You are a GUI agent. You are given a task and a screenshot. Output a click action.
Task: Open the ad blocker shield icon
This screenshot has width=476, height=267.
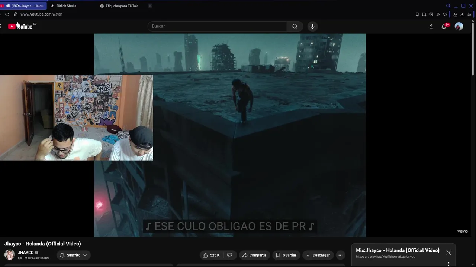pyautogui.click(x=431, y=14)
